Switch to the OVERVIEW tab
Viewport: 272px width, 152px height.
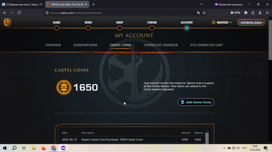(53, 45)
